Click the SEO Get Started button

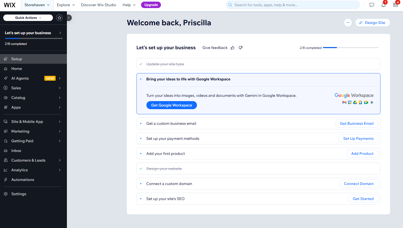[x=363, y=199]
